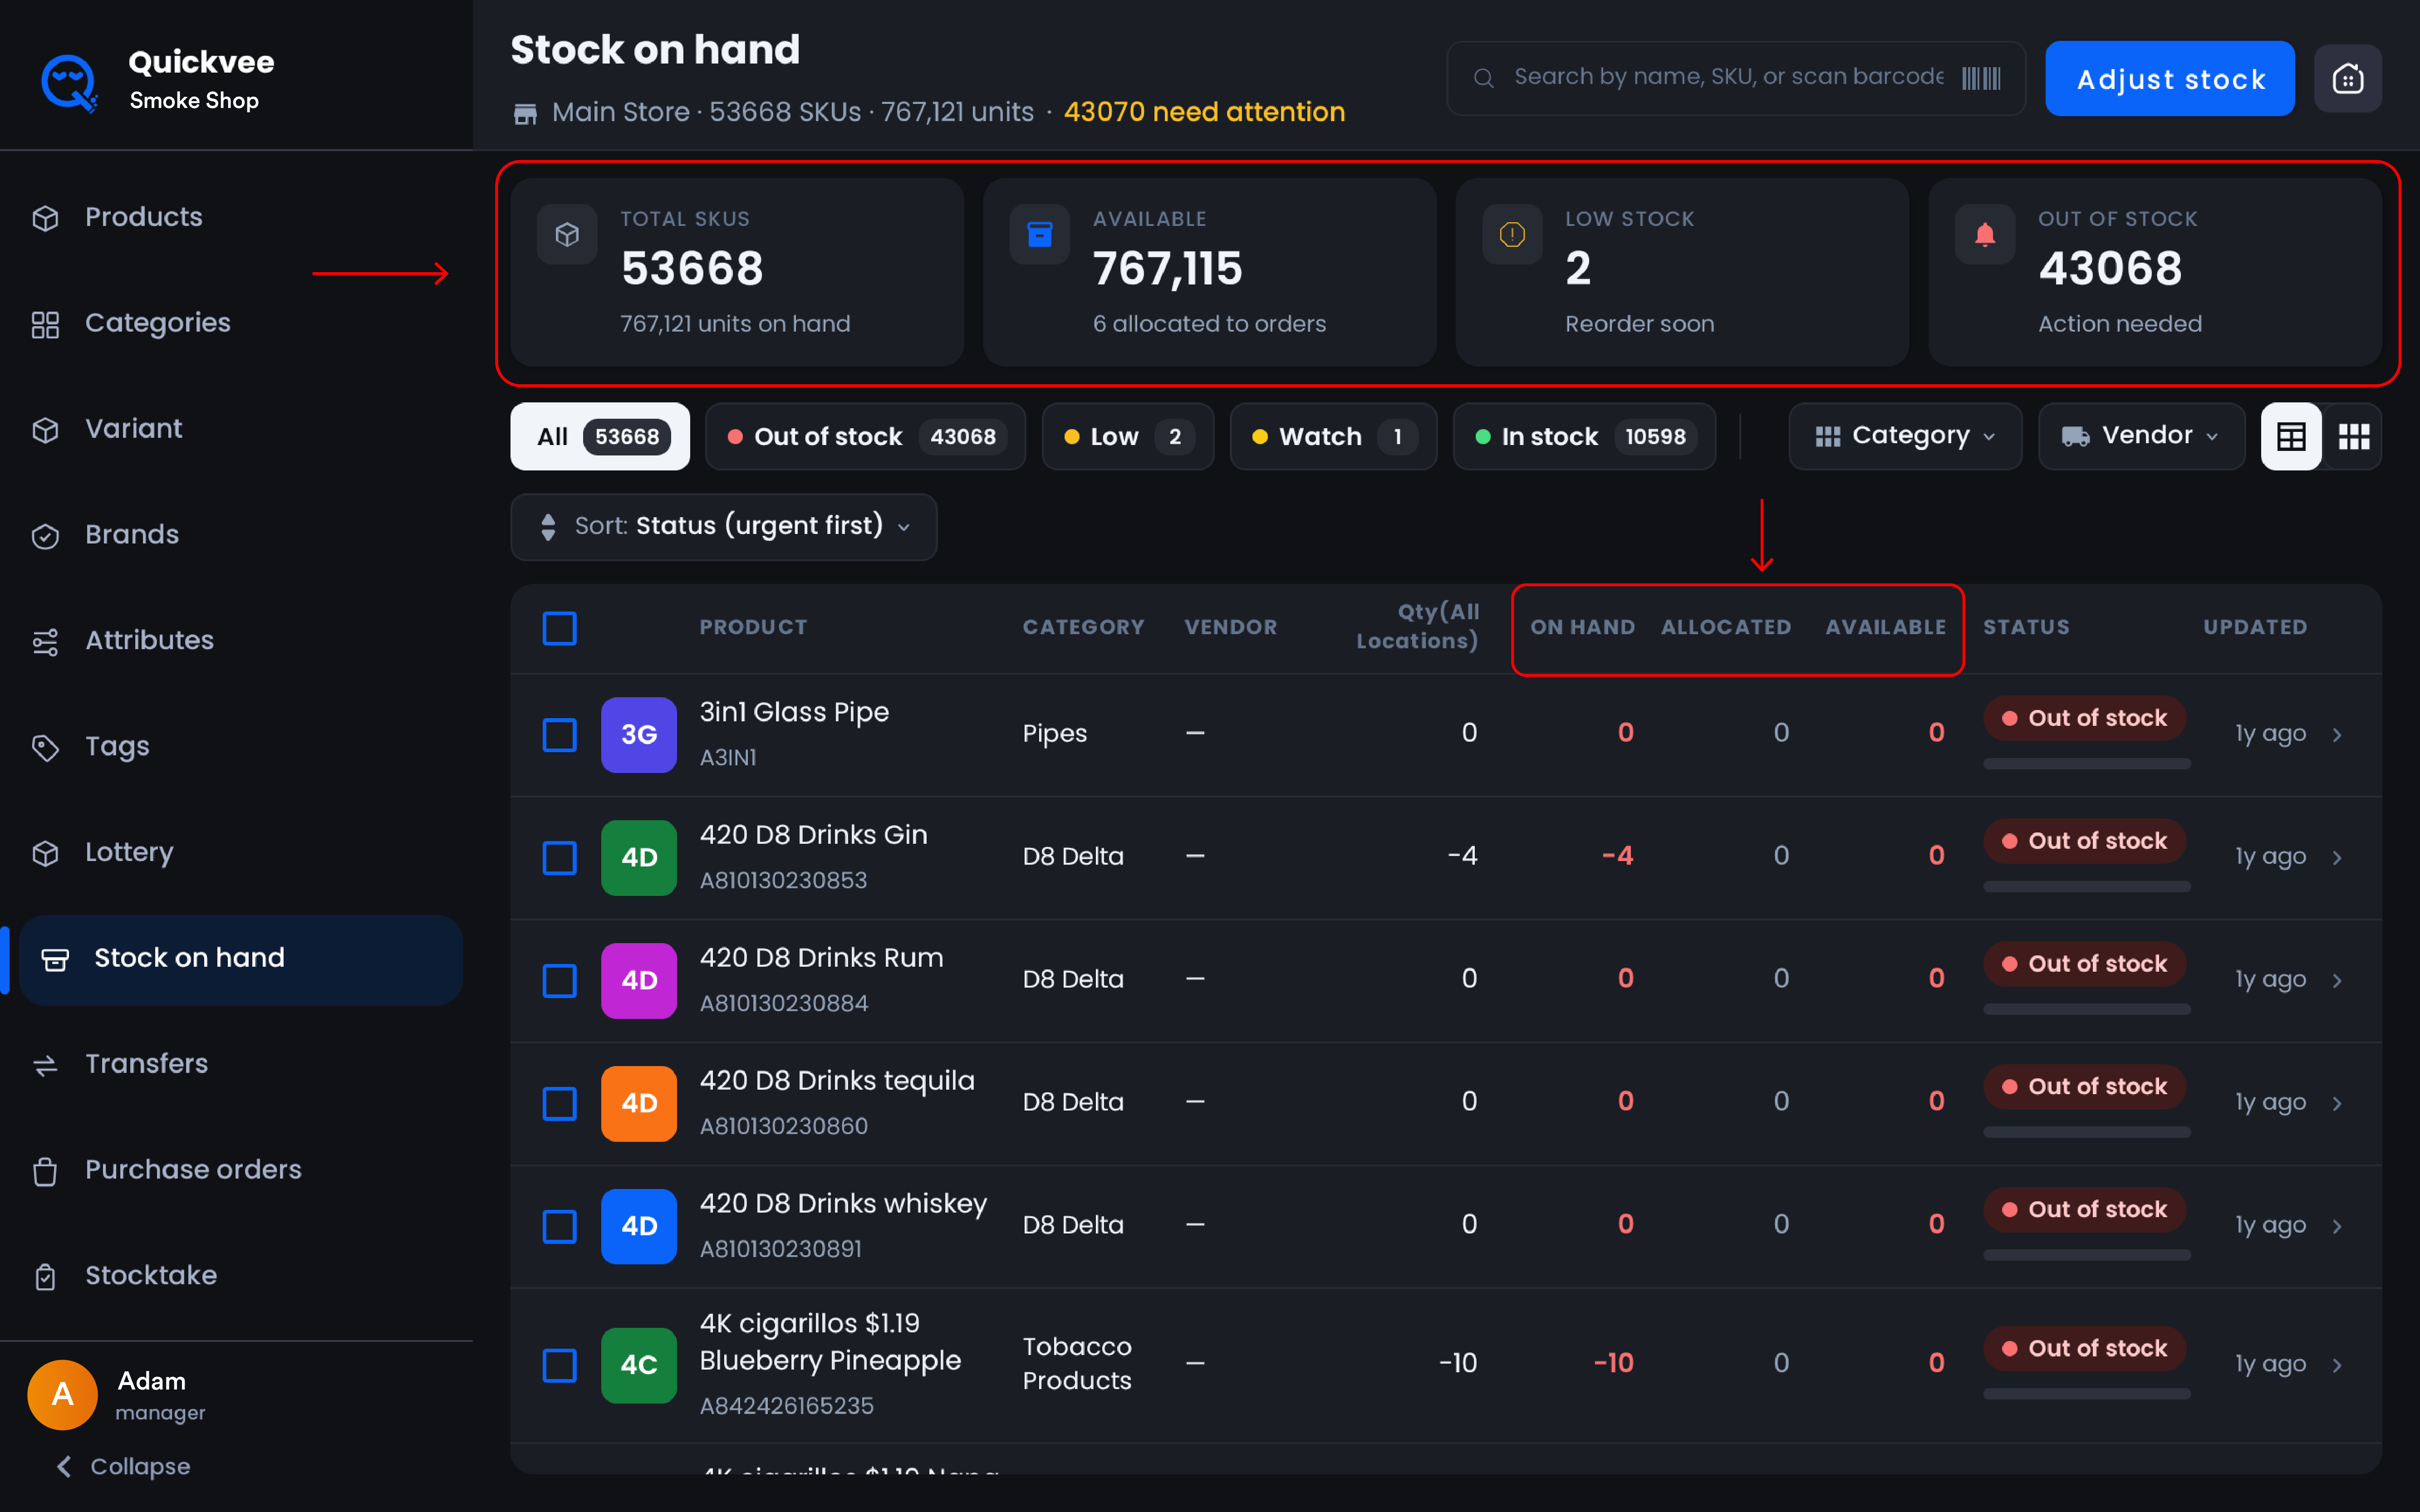
Task: Open the Out of Stock summary card
Action: tap(2154, 272)
